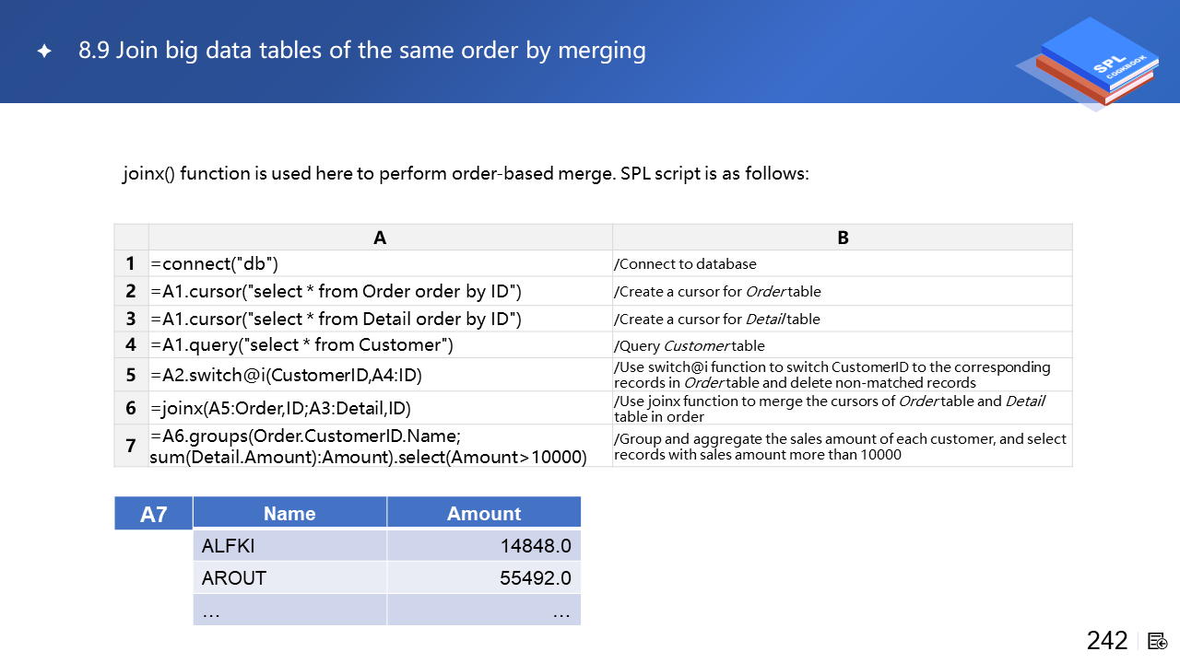
Task: Click cell containing =connect("db")
Action: coord(215,264)
